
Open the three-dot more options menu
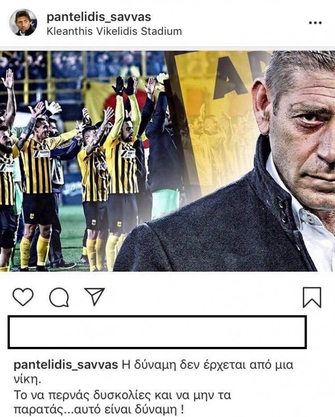pyautogui.click(x=315, y=23)
